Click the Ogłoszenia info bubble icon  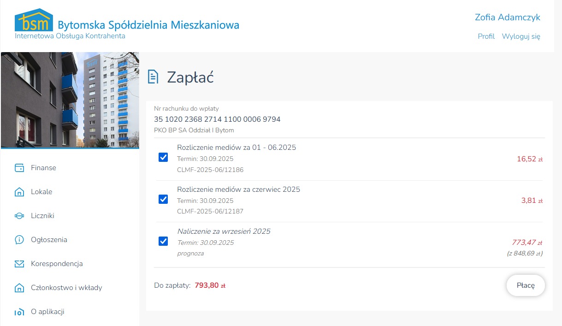(19, 240)
